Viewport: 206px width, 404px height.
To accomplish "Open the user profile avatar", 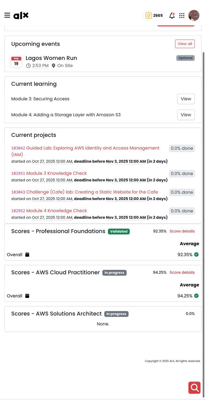I will click(194, 15).
